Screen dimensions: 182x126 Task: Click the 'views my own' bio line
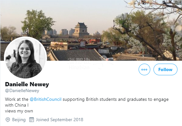click(x=19, y=111)
